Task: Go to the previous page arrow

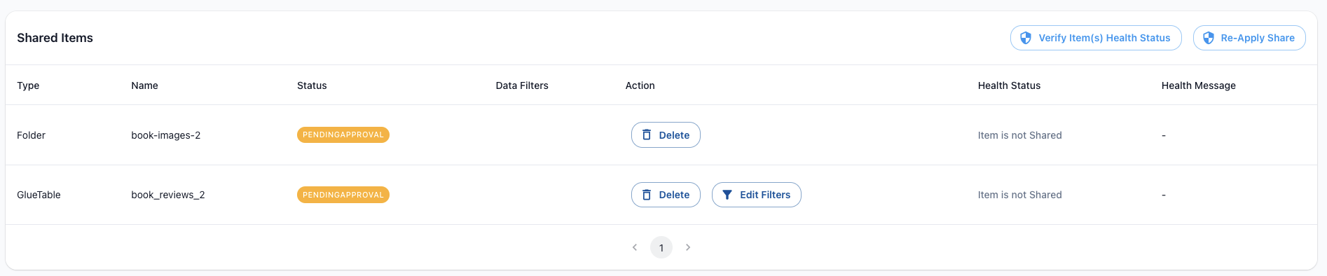Action: [635, 247]
